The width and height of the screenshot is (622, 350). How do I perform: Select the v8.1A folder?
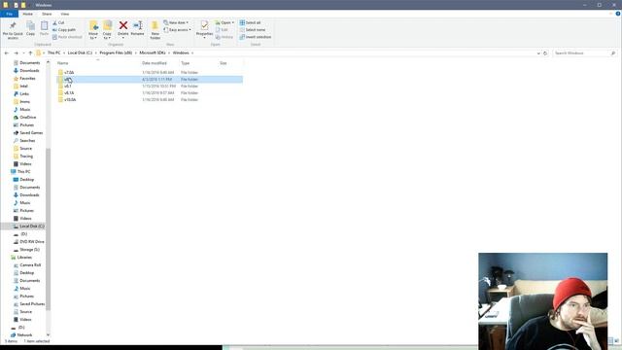[x=69, y=93]
